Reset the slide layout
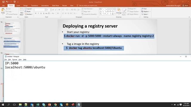This screenshot has width=191, height=107. point(28,12)
